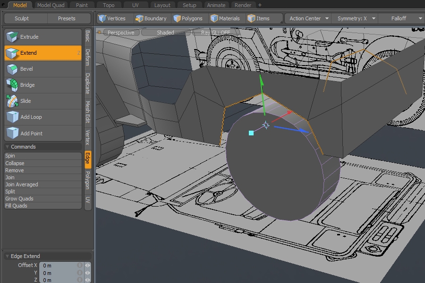The image size is (425, 283).
Task: Open the Perspective view type menu
Action: [x=121, y=33]
